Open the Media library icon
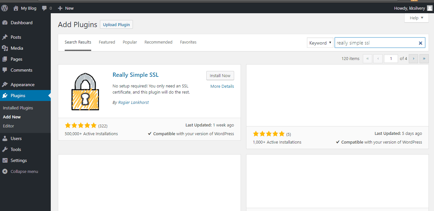Image resolution: width=434 pixels, height=211 pixels. [5, 48]
